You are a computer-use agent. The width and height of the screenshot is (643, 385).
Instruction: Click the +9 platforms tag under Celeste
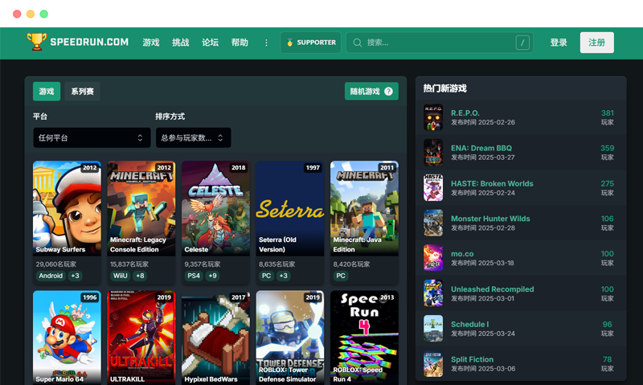212,276
